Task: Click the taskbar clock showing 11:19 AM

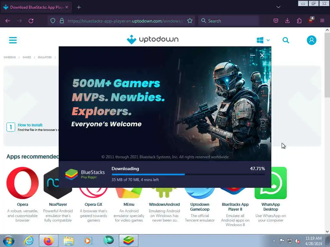Action: click(x=313, y=241)
